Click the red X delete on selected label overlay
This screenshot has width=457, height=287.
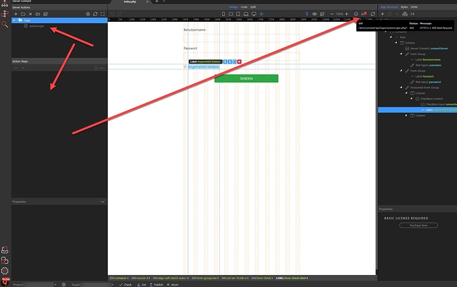click(239, 62)
